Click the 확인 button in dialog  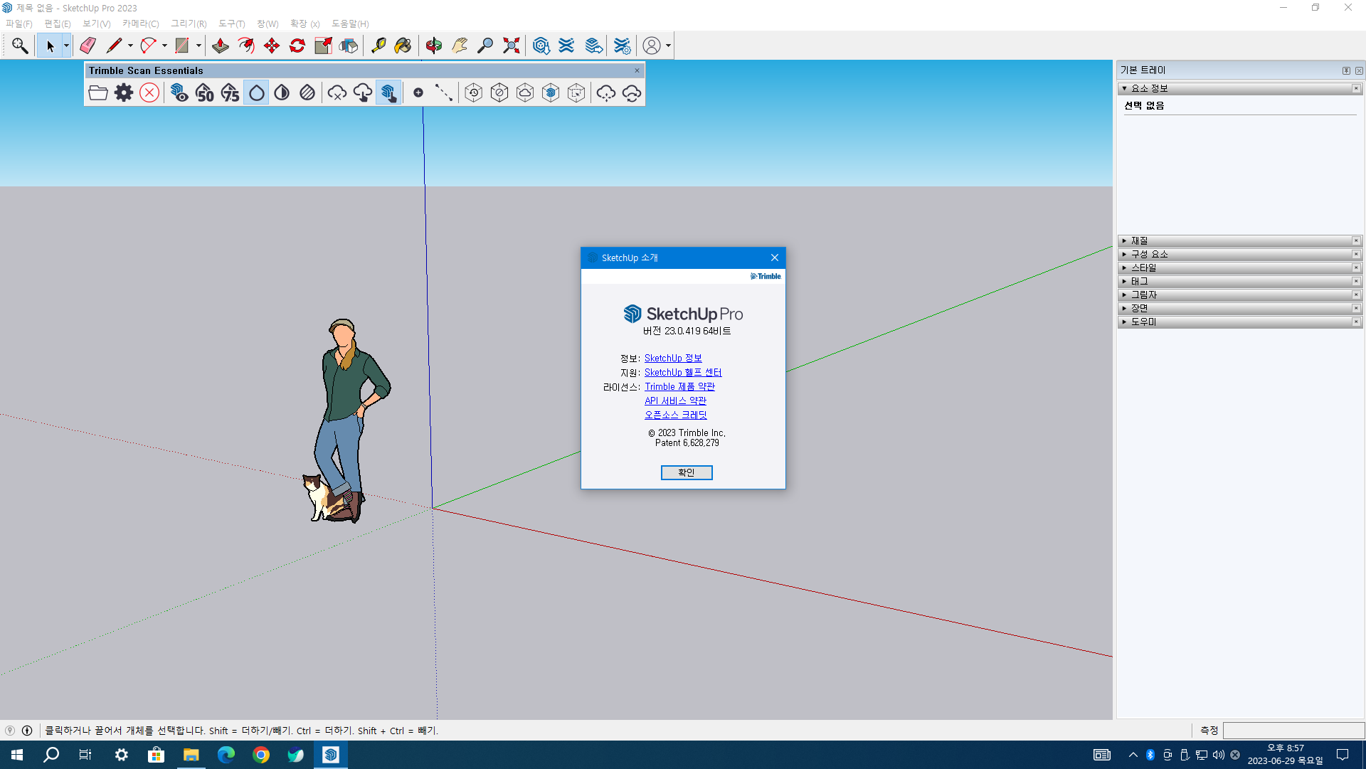[686, 472]
